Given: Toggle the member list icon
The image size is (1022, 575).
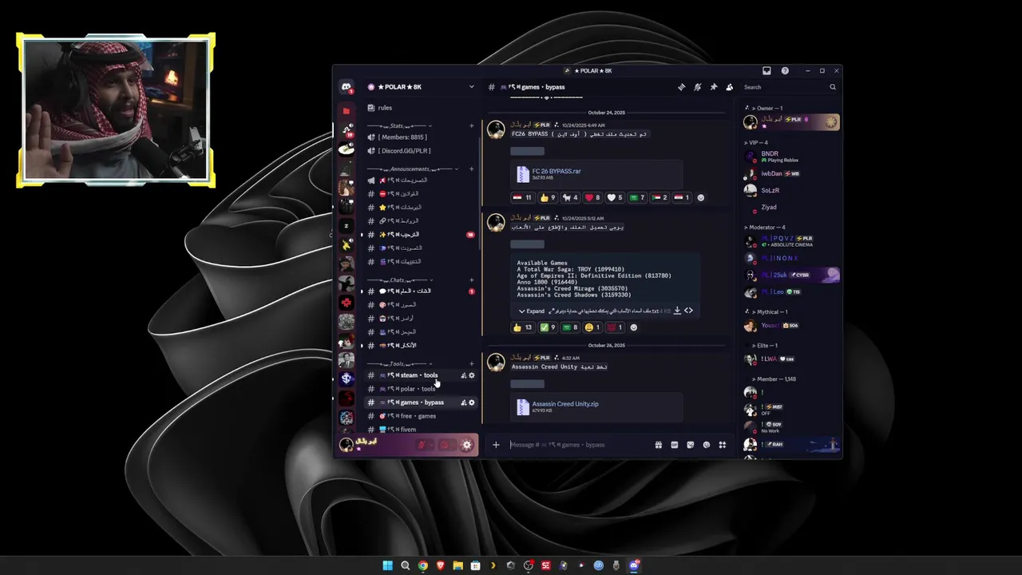Looking at the screenshot, I should pyautogui.click(x=729, y=87).
